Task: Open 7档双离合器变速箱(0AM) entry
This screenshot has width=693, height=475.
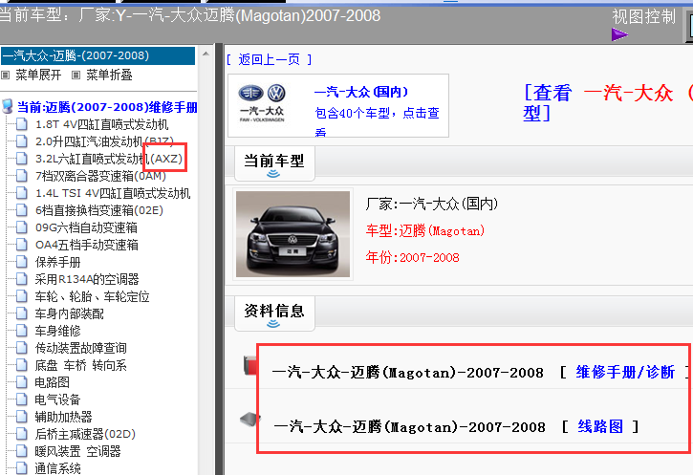Action: (100, 176)
